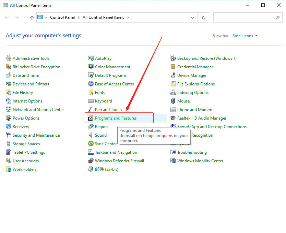Screen dimensions: 286x233
Task: Click the Control Panel icon in address bar
Action: pos(40,17)
